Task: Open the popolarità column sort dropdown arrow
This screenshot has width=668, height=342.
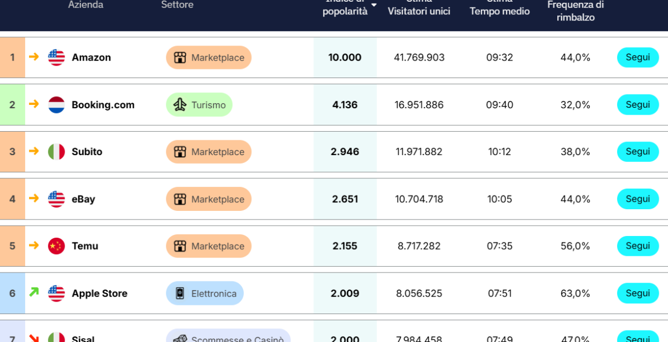Action: click(373, 5)
